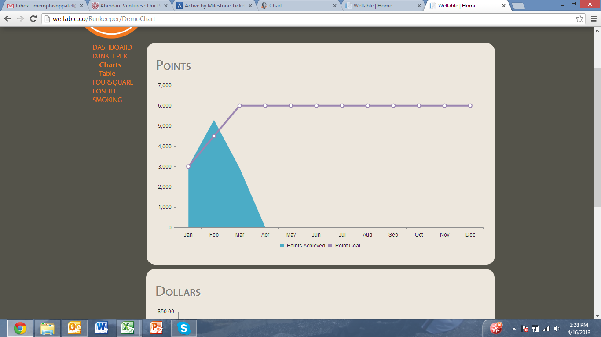Click the "Points" chart heading

point(173,65)
